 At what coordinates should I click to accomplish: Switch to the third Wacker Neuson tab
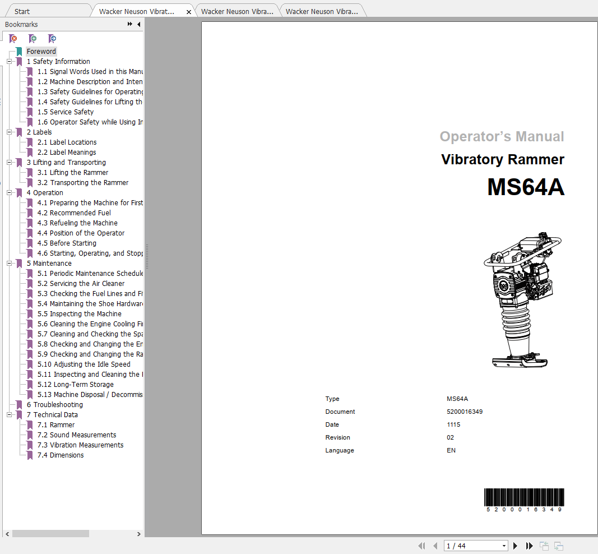pos(322,11)
